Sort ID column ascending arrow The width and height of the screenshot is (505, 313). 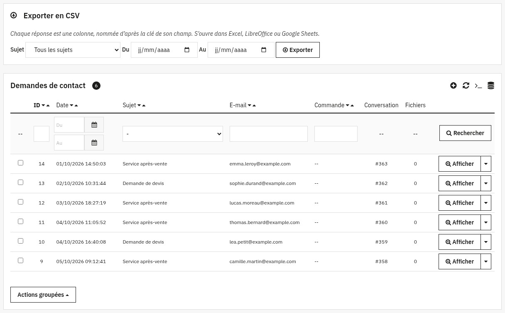point(48,106)
